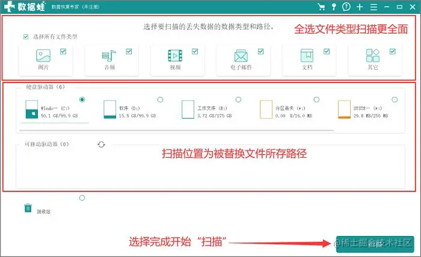Viewport: 421px width, 257px height.
Task: Uncheck the 电子邮件 checkbox
Action: 260,51
